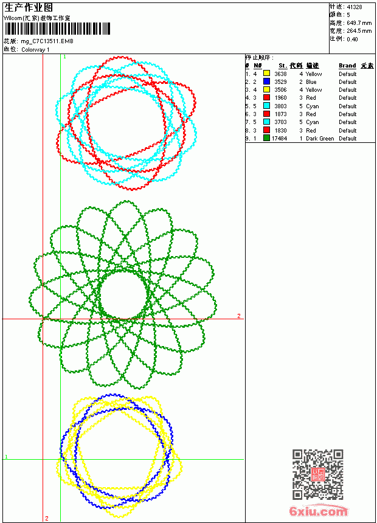Click the blue swatch in stop row 2
The width and height of the screenshot is (377, 523).
(x=266, y=81)
